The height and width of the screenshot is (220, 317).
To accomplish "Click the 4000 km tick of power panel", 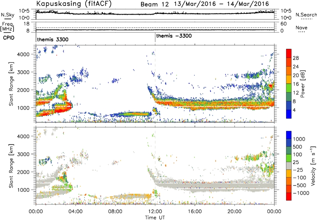I will (x=23, y=54).
